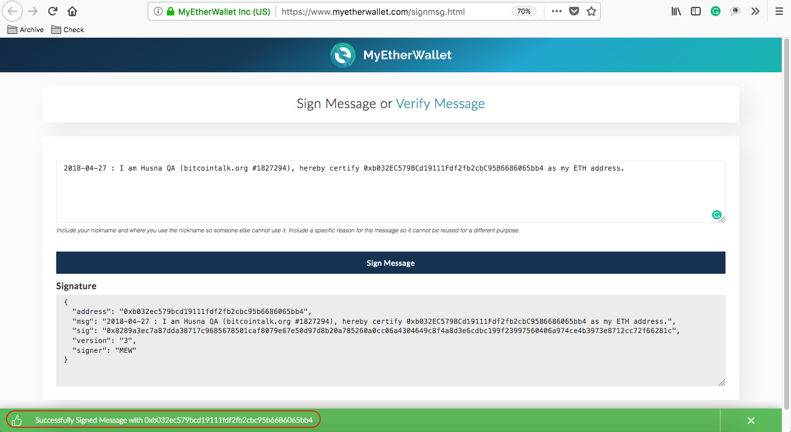Open the Archive bookmarks folder

click(26, 30)
